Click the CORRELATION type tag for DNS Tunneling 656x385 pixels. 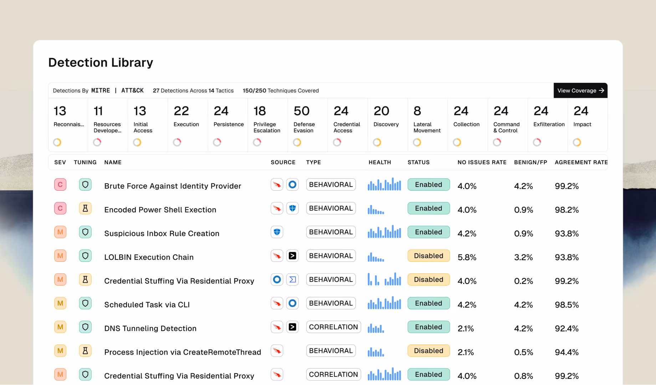(x=333, y=327)
